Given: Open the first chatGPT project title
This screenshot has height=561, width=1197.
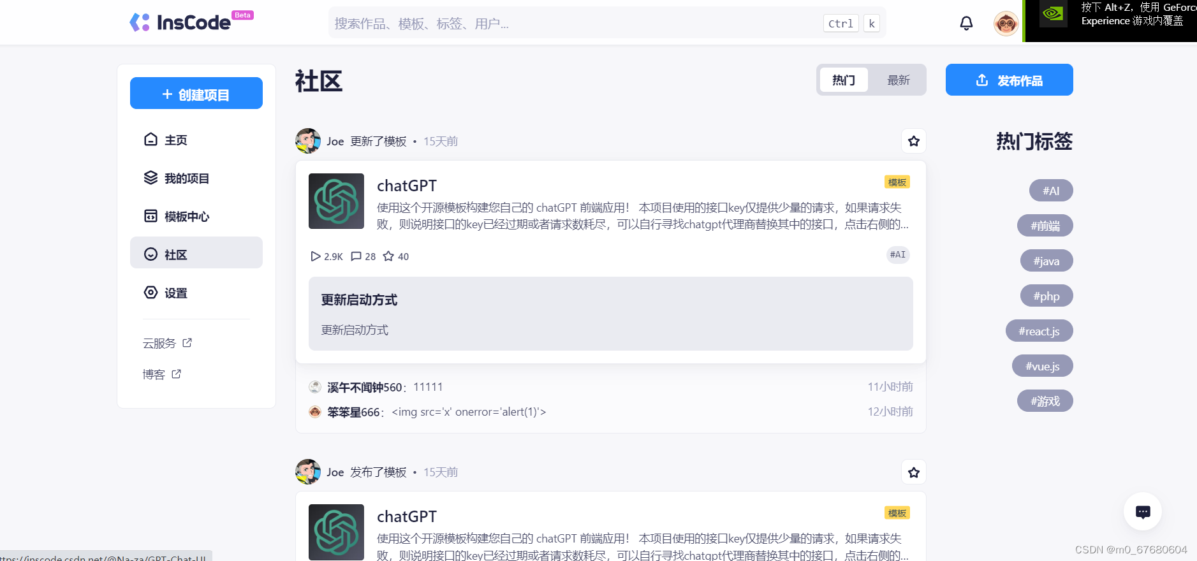Looking at the screenshot, I should (407, 186).
